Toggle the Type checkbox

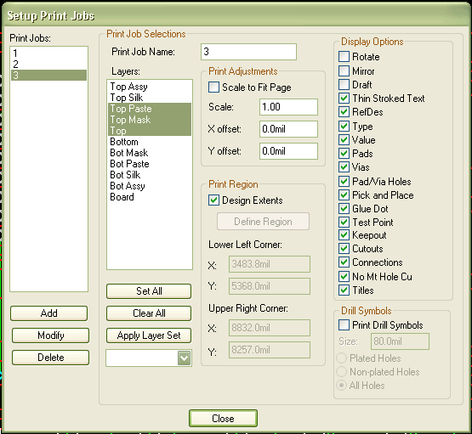tap(344, 127)
